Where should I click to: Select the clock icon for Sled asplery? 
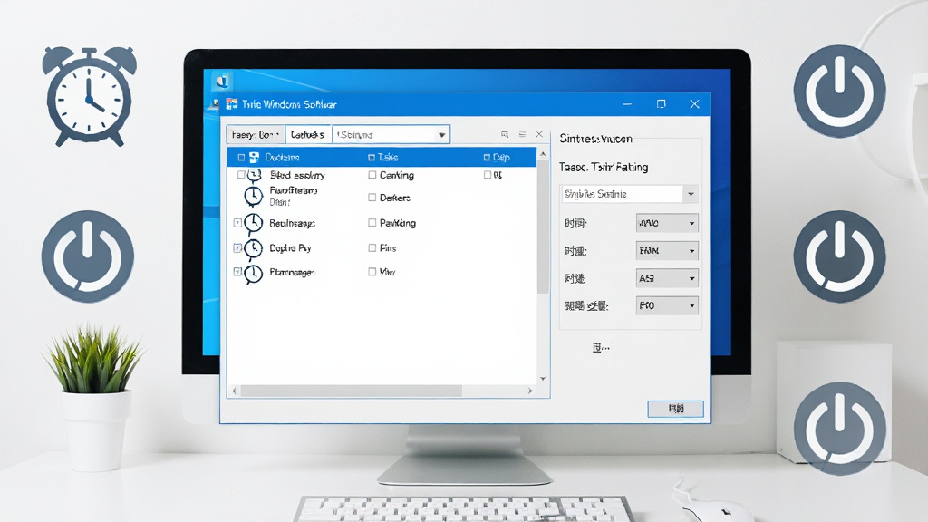[x=255, y=175]
